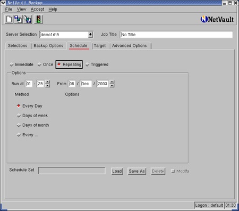Decrease the From date with down arrow
This screenshot has width=239, height=211.
click(112, 86)
